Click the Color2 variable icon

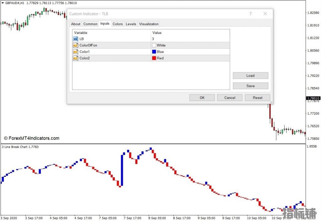point(75,58)
